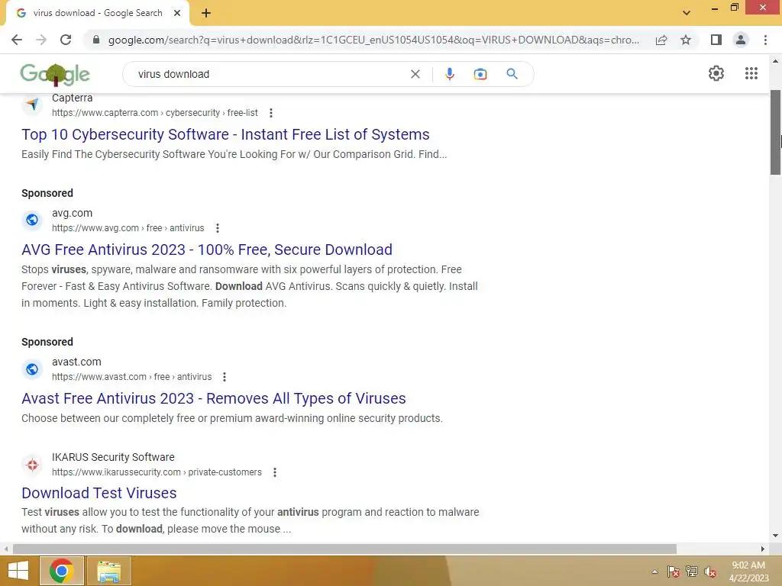
Task: Open Download Test Viruses link
Action: pos(99,494)
